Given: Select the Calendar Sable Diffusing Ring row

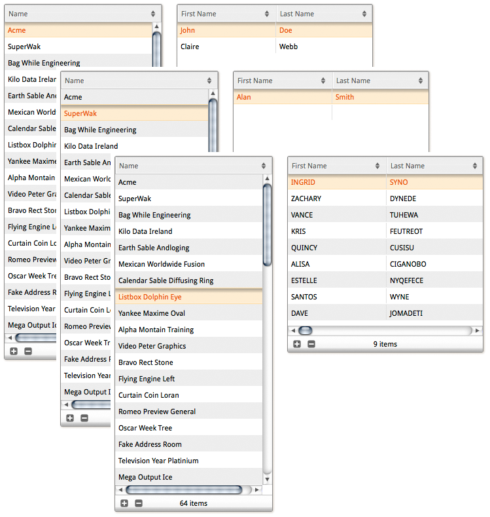Looking at the screenshot, I should pos(188,280).
